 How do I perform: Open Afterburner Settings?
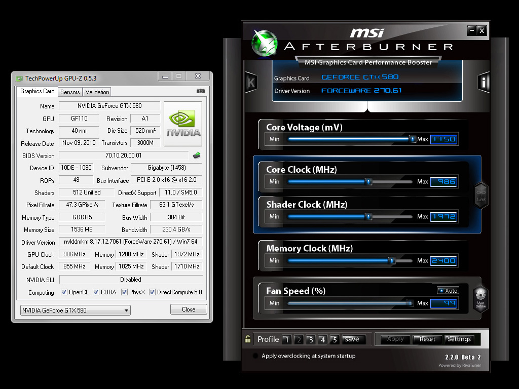click(x=459, y=339)
